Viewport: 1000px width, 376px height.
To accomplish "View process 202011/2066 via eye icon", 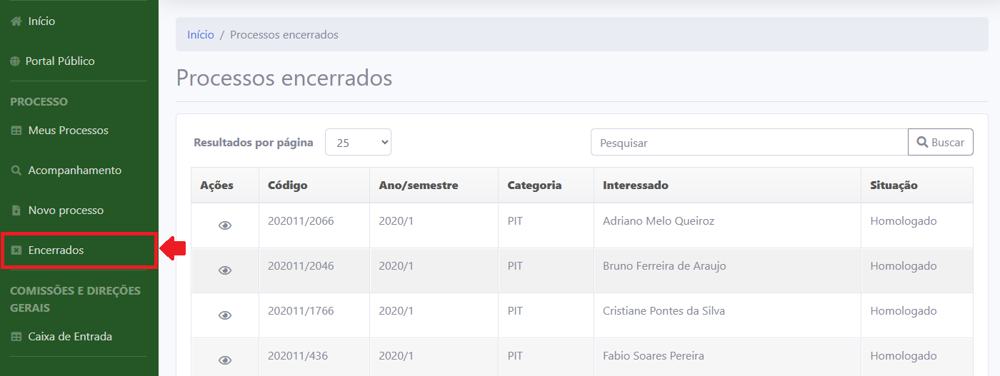I will pyautogui.click(x=225, y=225).
